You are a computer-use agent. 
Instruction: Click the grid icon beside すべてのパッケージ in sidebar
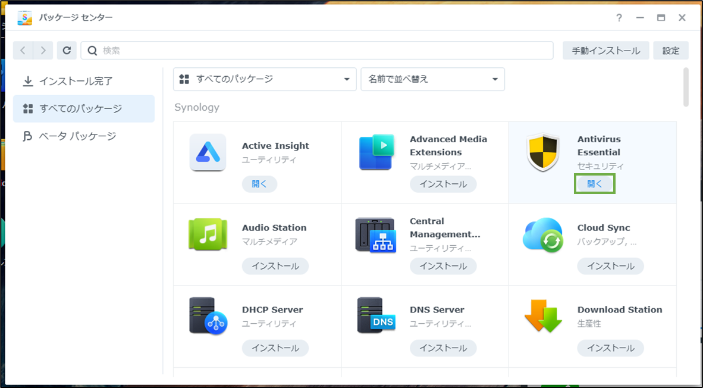click(28, 108)
